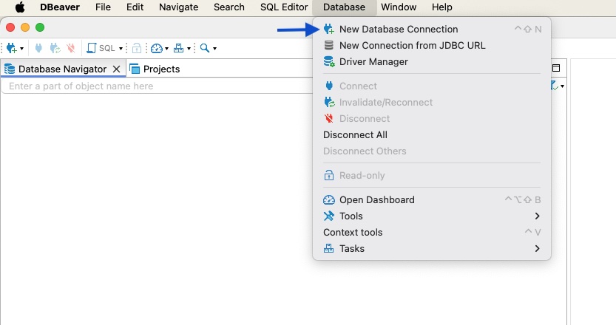Click the Projects tab folder icon
This screenshot has height=325, width=616.
pos(135,69)
